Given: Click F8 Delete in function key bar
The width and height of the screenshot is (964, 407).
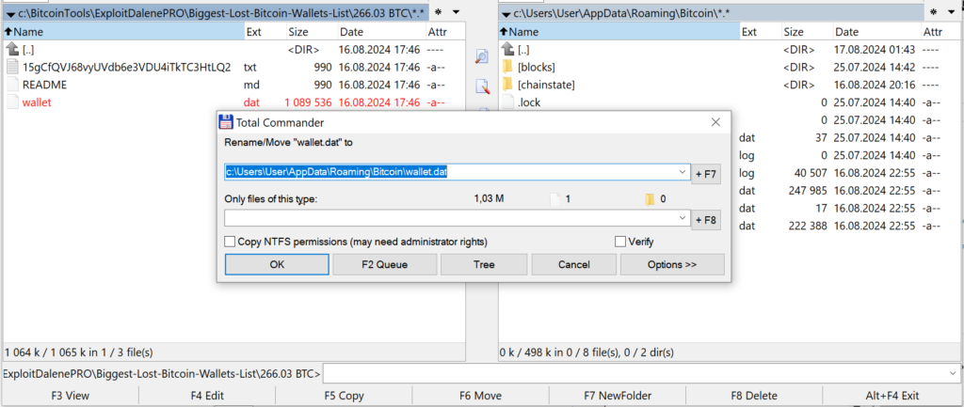Looking at the screenshot, I should click(x=754, y=396).
